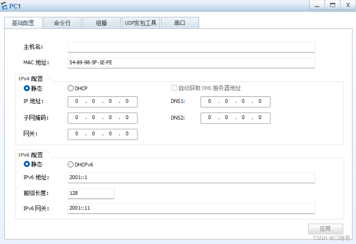
Task: Switch to the UDP发包工具 tab
Action: click(x=141, y=23)
